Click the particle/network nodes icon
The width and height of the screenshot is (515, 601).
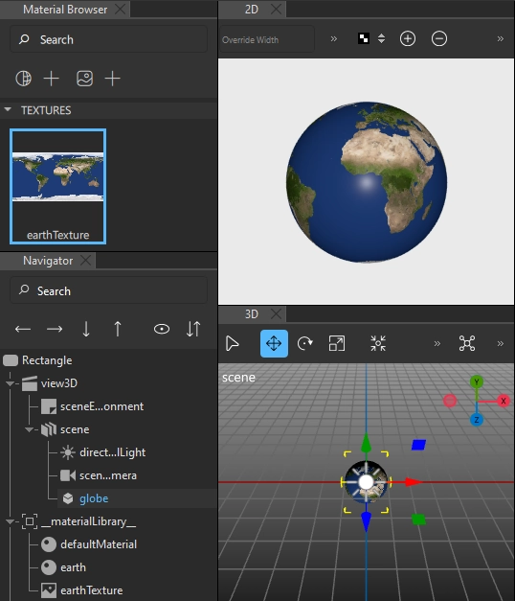[x=467, y=343]
